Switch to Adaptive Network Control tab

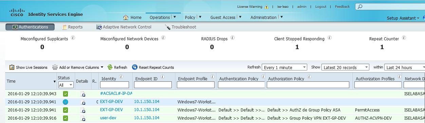click(124, 27)
